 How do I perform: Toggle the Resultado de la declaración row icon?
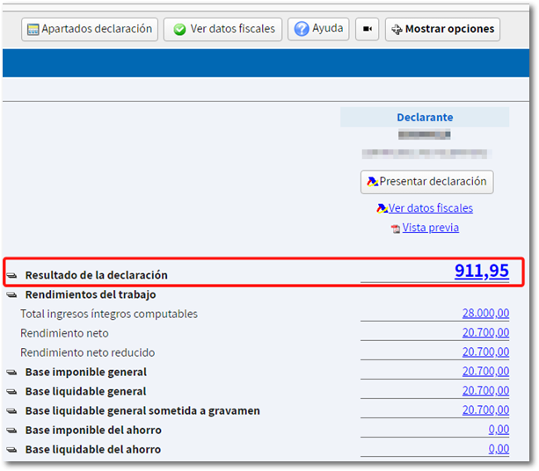[x=11, y=275]
